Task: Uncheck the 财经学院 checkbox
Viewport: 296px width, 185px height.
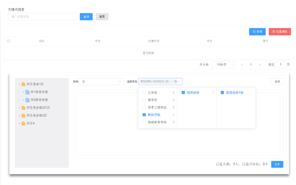Action: click(144, 115)
